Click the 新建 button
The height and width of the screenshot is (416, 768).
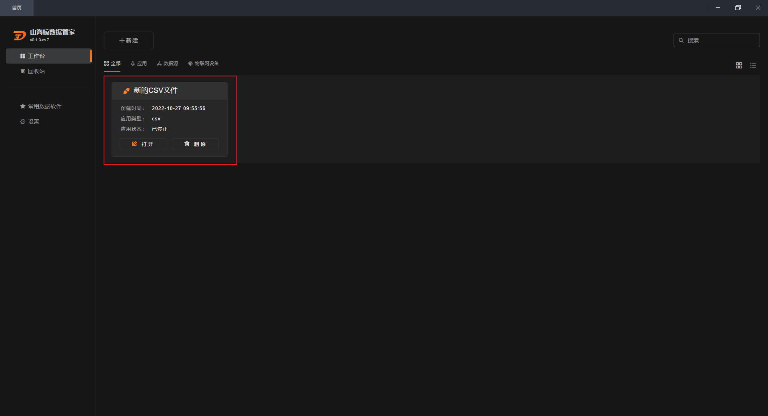(129, 40)
